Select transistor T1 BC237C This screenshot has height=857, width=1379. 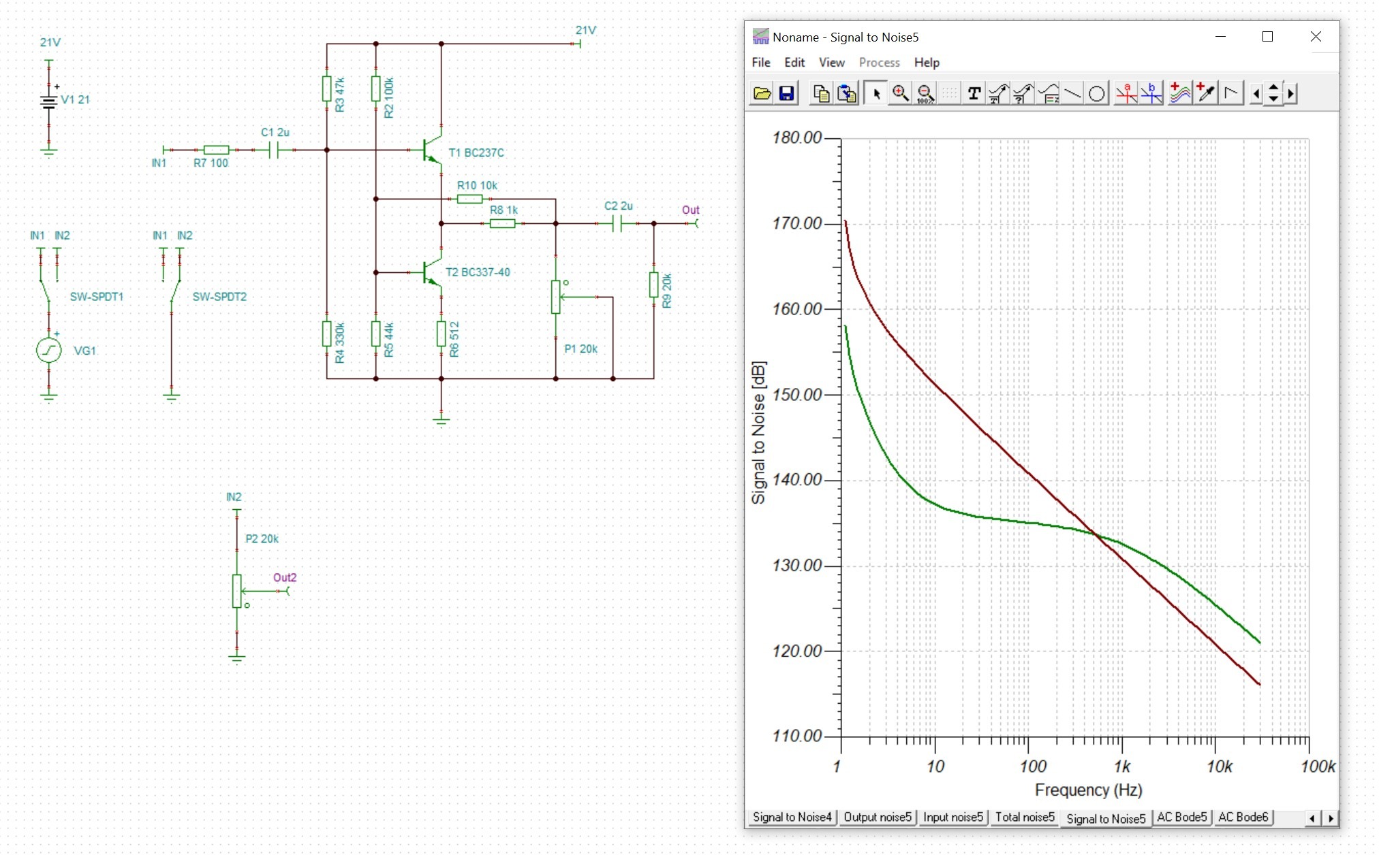pos(431,150)
